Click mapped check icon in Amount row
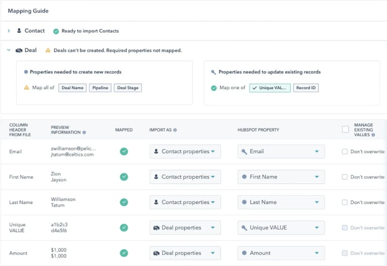Screen dimensions: 387x266 click(x=124, y=253)
